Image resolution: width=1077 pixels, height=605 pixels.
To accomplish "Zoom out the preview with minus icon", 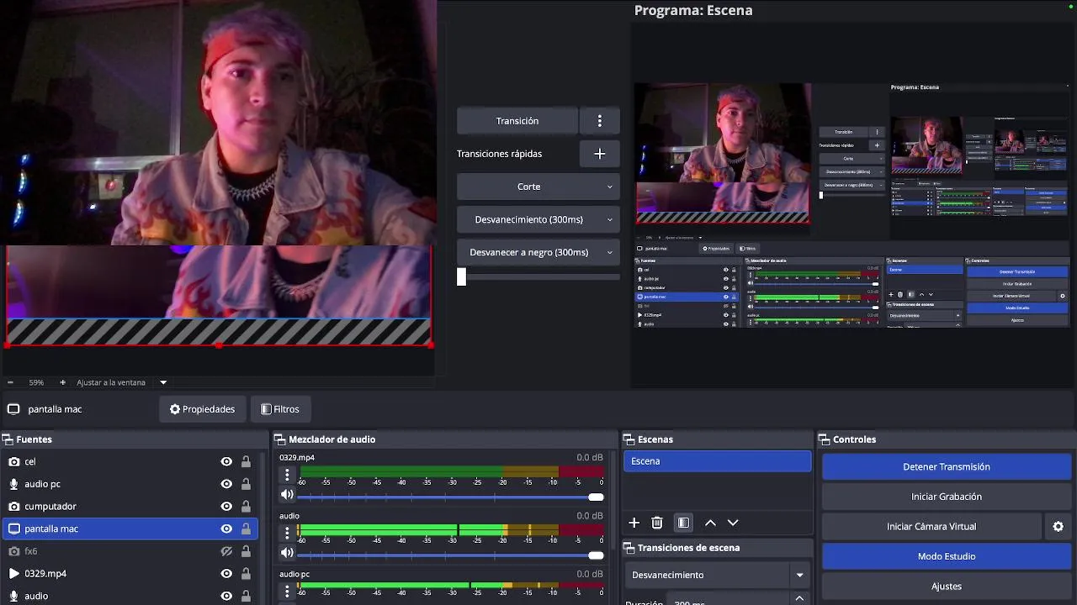I will tap(10, 382).
